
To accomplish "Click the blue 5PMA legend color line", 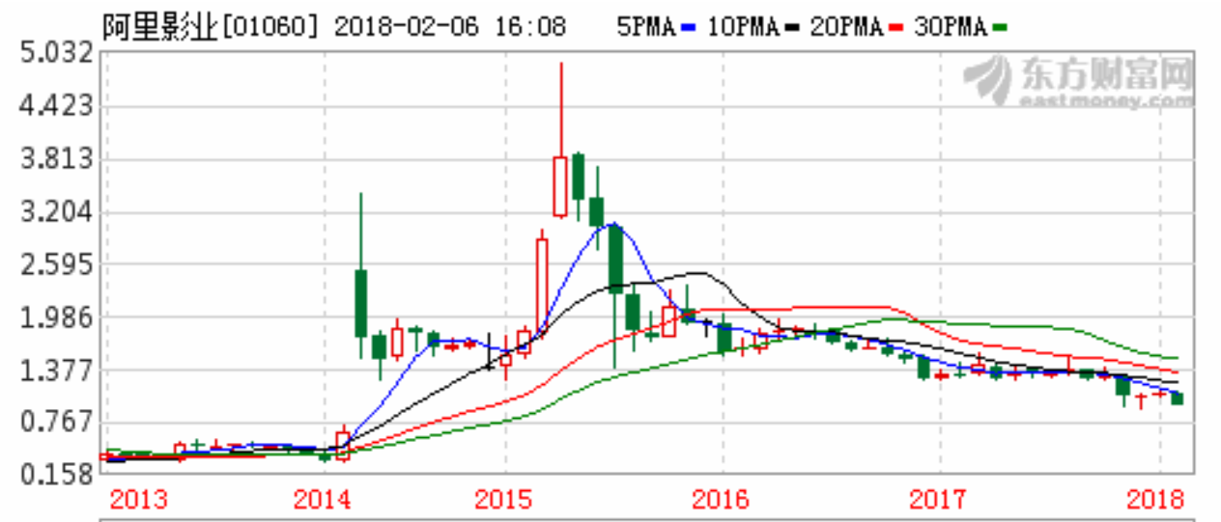I will click(689, 28).
